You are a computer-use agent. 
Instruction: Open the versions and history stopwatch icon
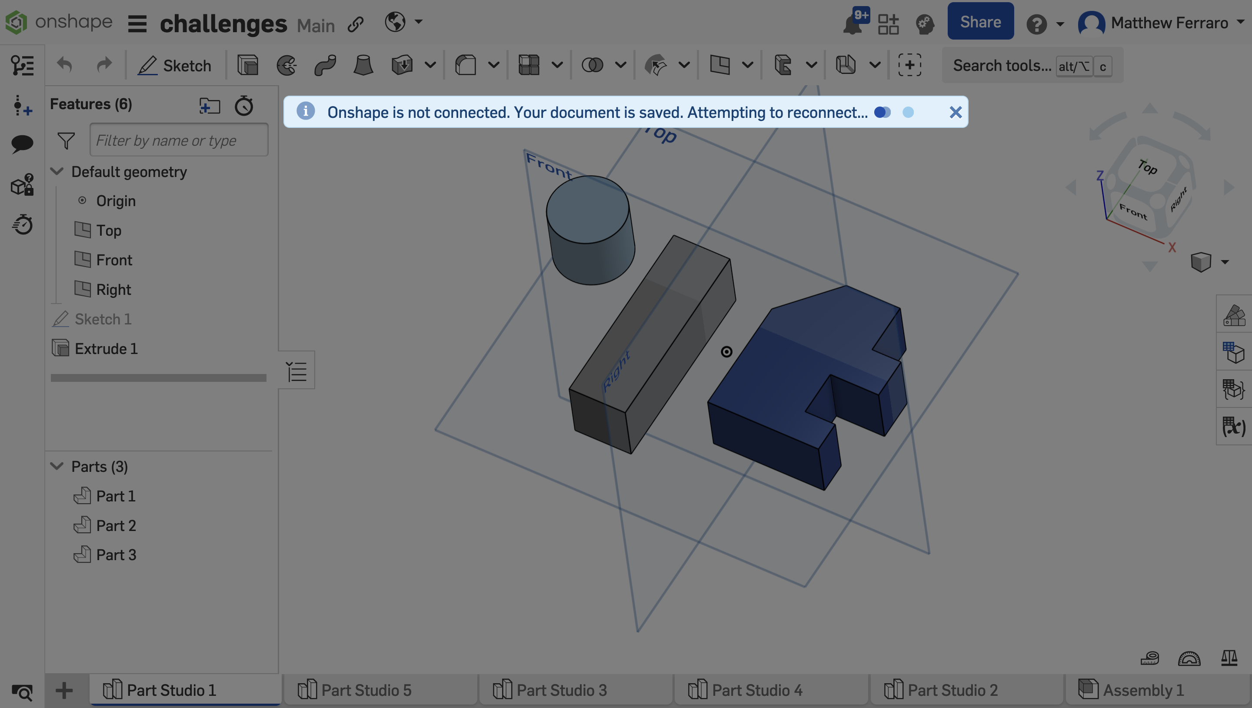click(x=22, y=225)
